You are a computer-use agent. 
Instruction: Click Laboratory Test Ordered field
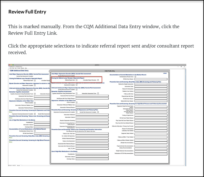click(151, 131)
